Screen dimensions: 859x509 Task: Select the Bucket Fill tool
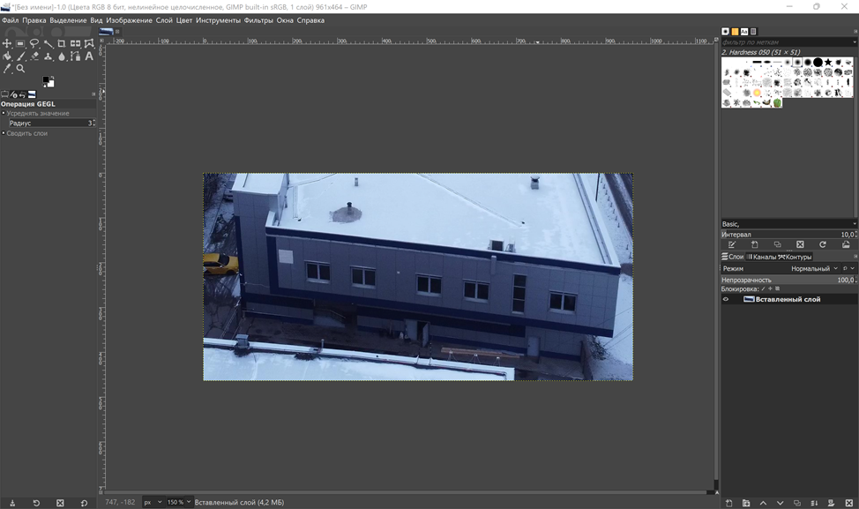(7, 56)
